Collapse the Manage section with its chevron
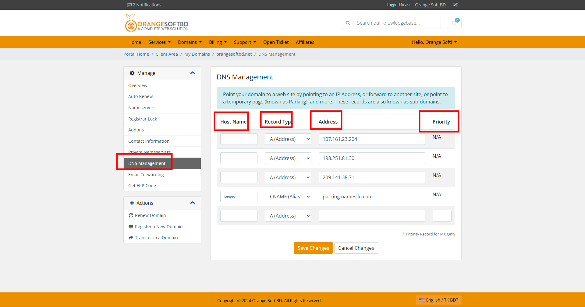 (x=192, y=73)
